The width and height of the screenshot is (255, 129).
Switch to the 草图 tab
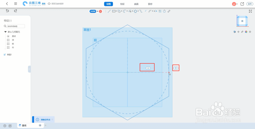[108, 4]
